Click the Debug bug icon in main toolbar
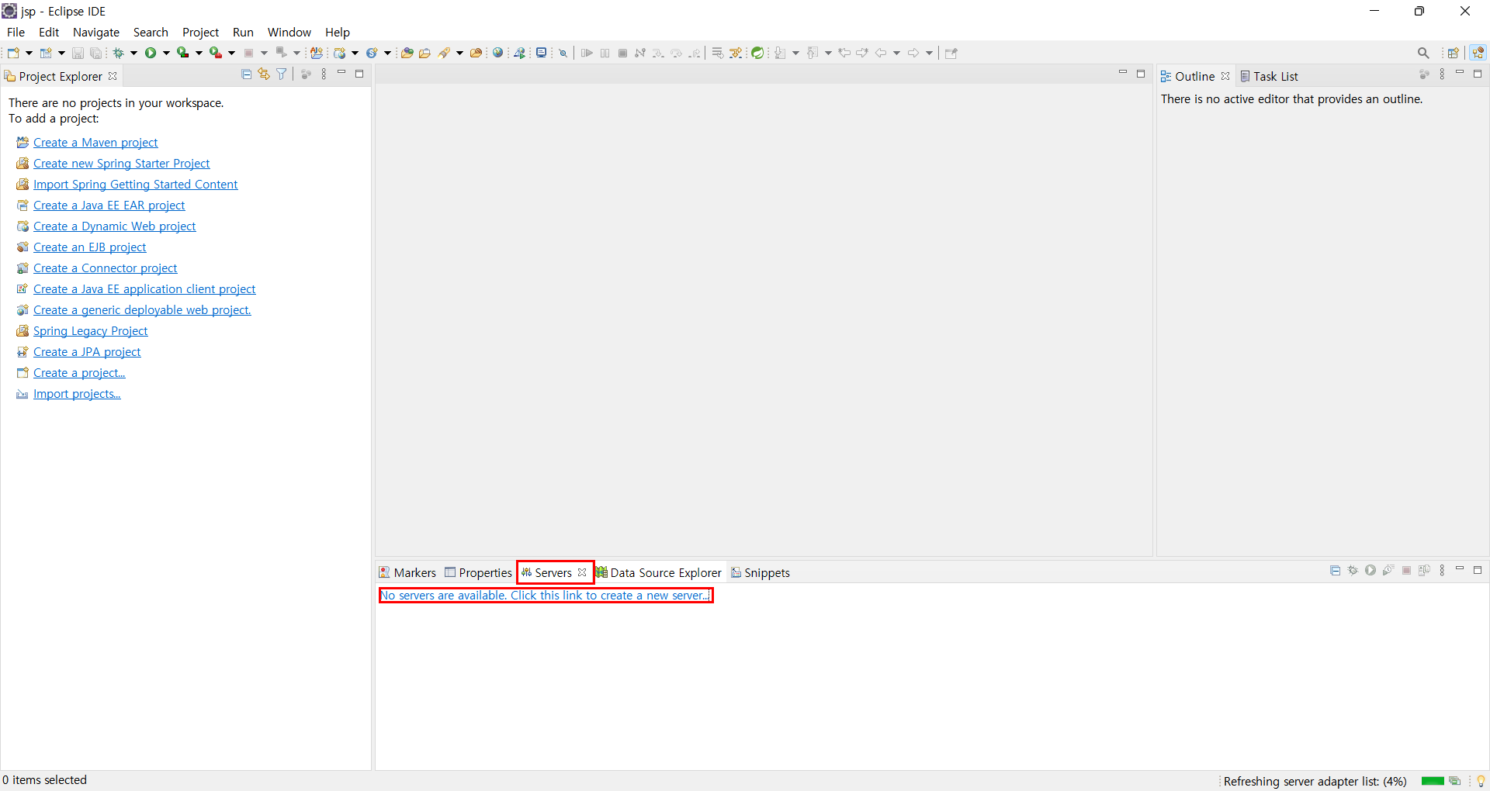Viewport: 1490px width, 791px height. pos(118,53)
